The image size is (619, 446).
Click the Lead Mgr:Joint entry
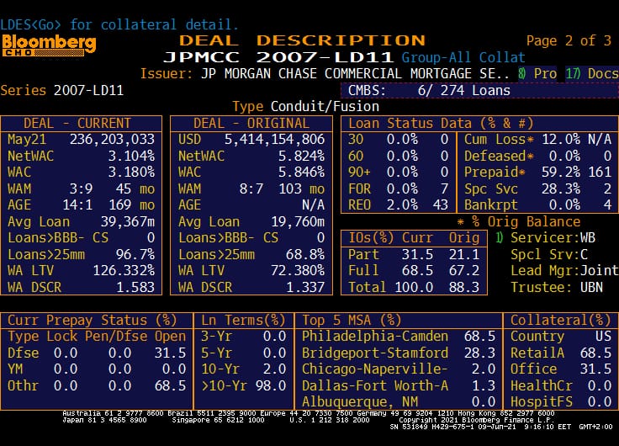click(564, 271)
